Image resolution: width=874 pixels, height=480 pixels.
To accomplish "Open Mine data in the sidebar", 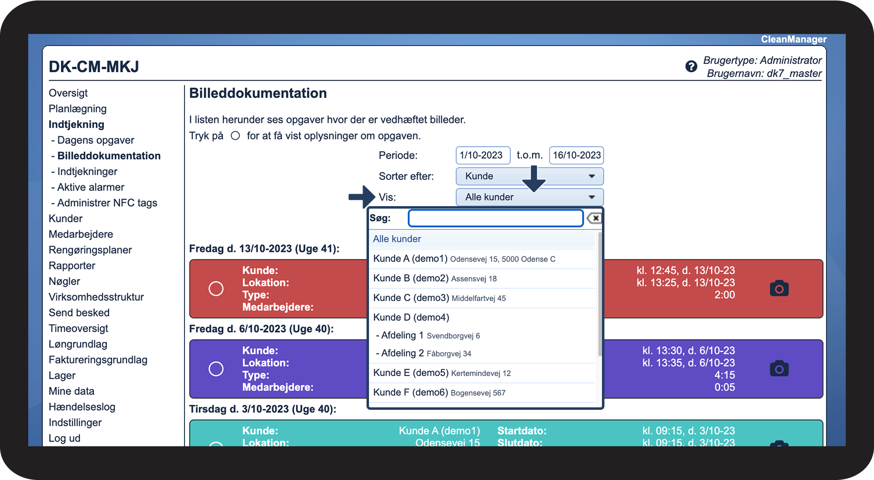I will pyautogui.click(x=72, y=392).
